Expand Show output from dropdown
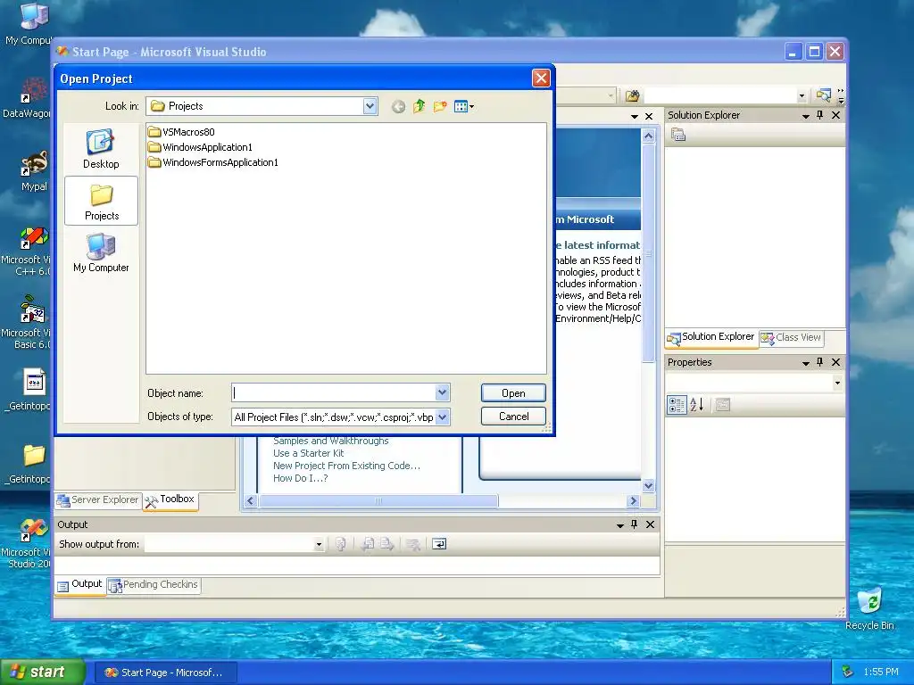The image size is (914, 685). click(319, 545)
